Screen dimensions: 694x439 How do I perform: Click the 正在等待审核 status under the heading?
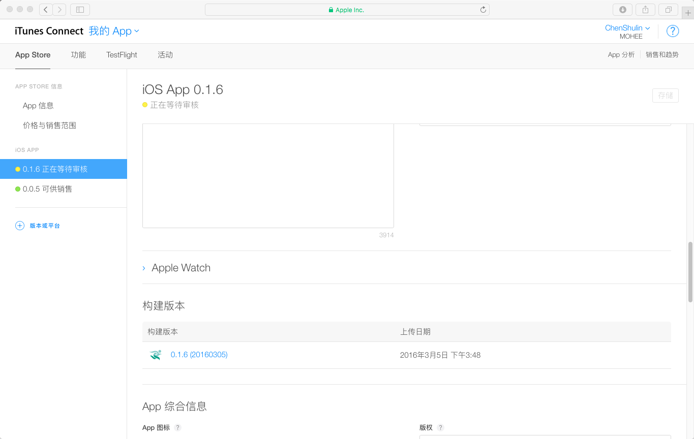pos(174,105)
